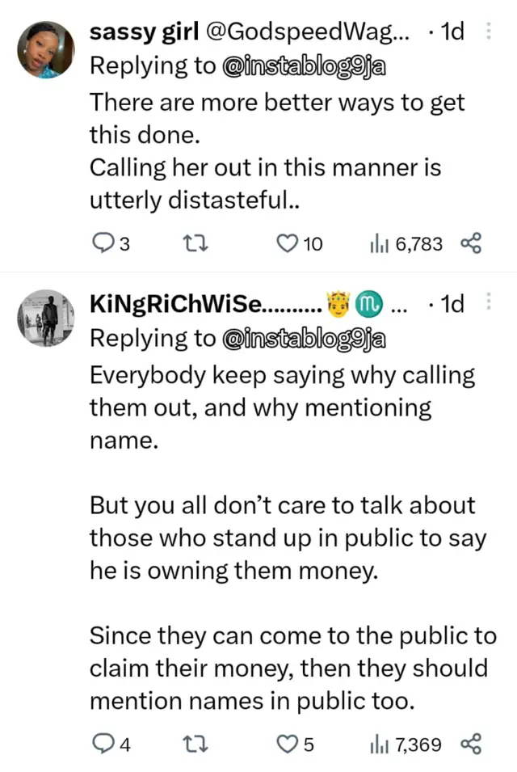This screenshot has height=772, width=517.
Task: Open the KiNgRiChWiSe display name
Action: [206, 305]
